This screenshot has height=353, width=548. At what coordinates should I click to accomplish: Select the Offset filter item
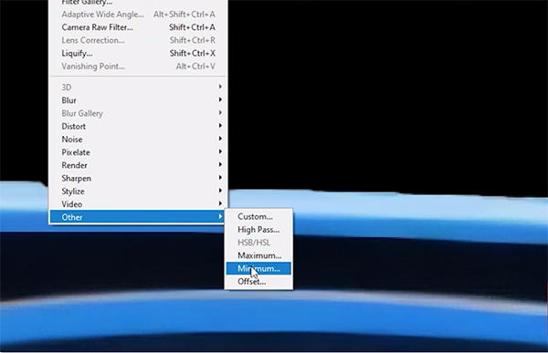[258, 282]
